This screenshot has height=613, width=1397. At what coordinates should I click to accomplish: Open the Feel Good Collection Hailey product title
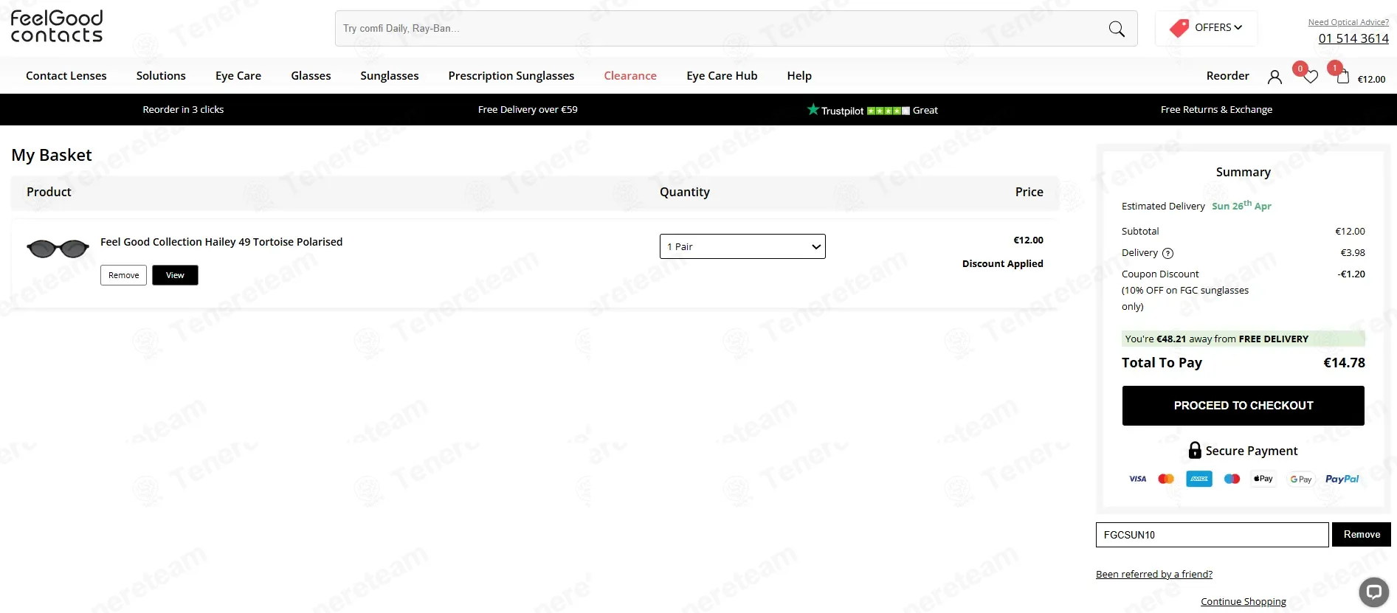point(221,242)
